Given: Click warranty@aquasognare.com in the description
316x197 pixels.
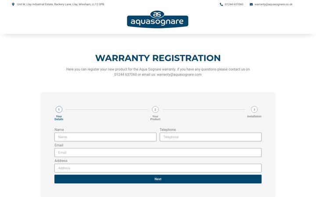Looking at the screenshot, I should (x=179, y=74).
